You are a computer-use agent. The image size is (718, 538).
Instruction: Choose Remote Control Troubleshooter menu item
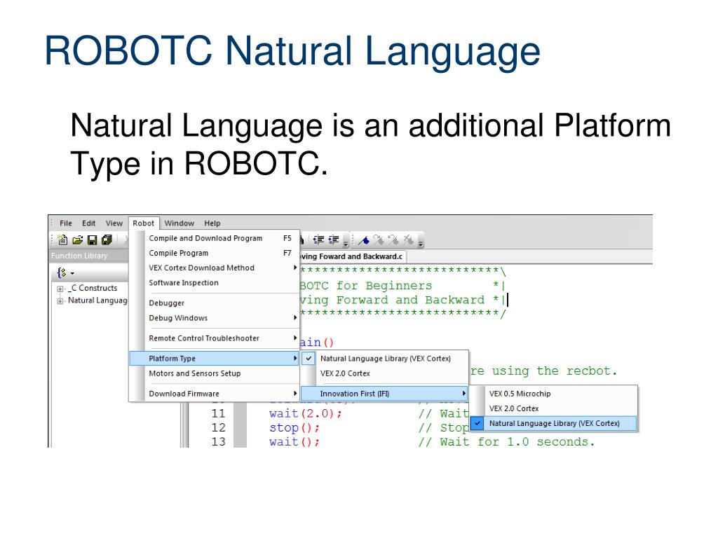click(215, 338)
